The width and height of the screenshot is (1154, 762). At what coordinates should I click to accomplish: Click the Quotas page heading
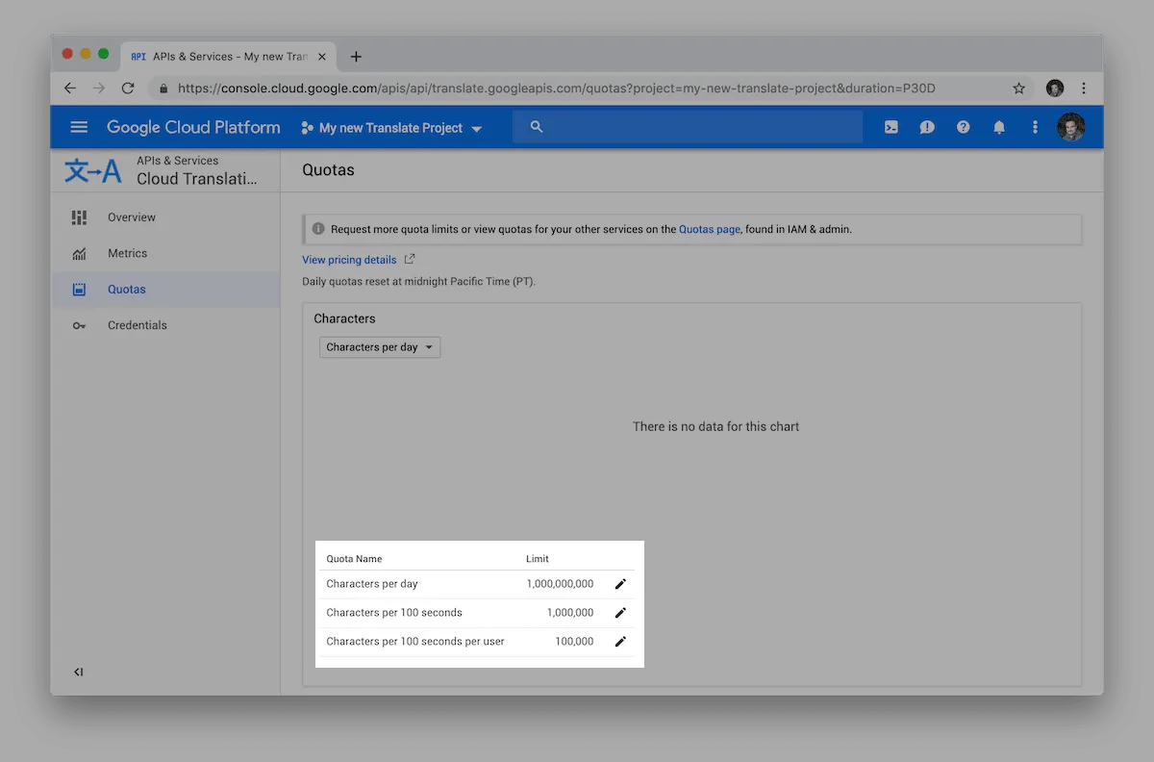tap(328, 170)
